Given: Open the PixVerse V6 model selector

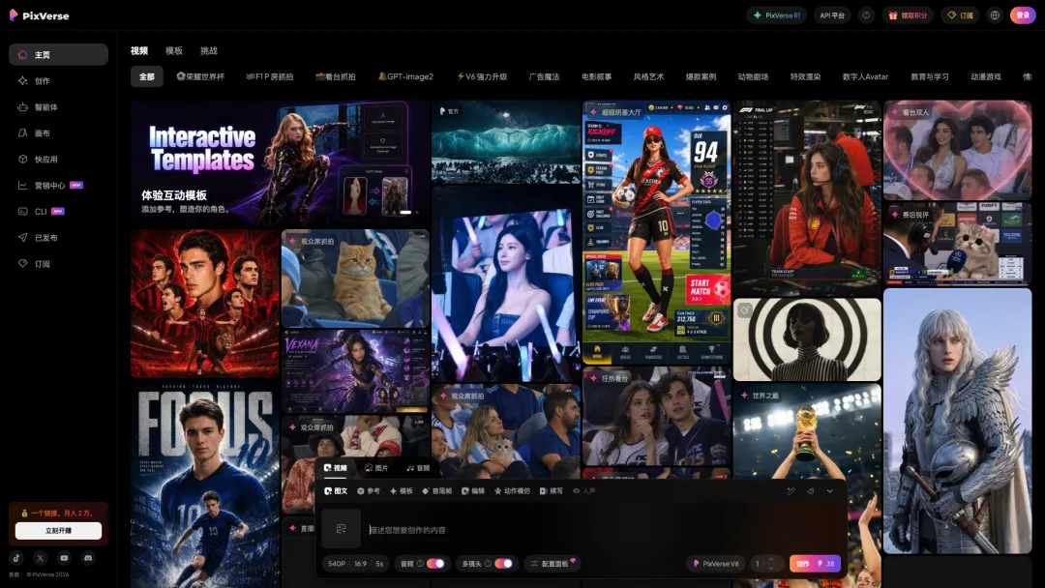Looking at the screenshot, I should pyautogui.click(x=716, y=564).
